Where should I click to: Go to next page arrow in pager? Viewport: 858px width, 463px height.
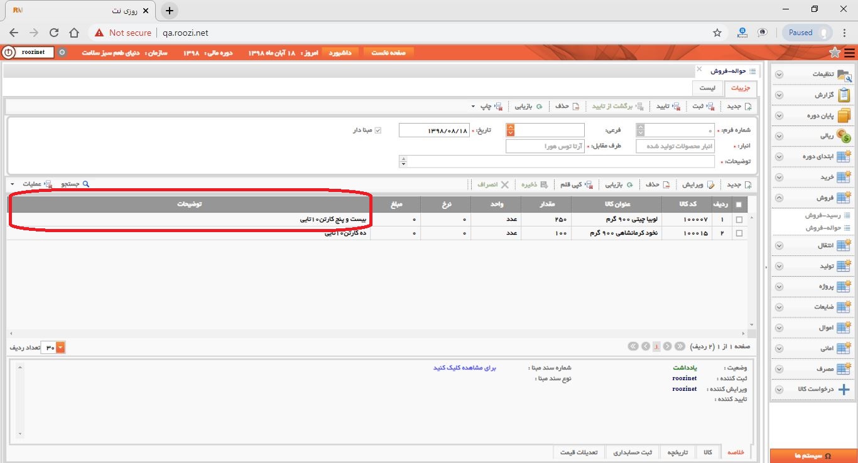[668, 346]
